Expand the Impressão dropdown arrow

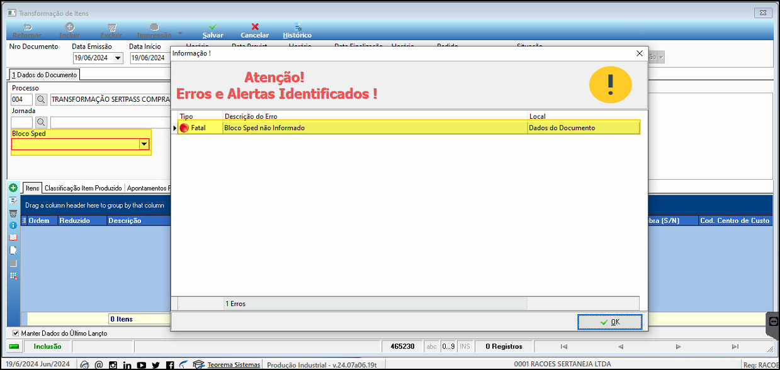tap(180, 33)
